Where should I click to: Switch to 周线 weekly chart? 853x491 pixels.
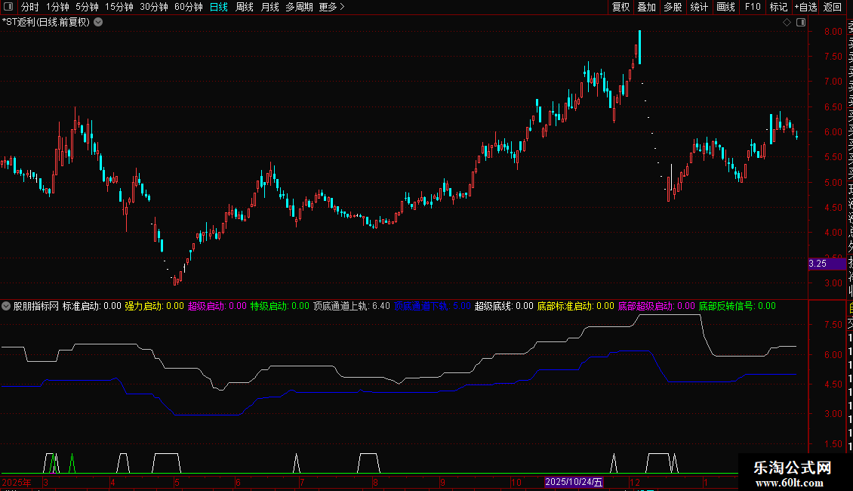click(245, 7)
